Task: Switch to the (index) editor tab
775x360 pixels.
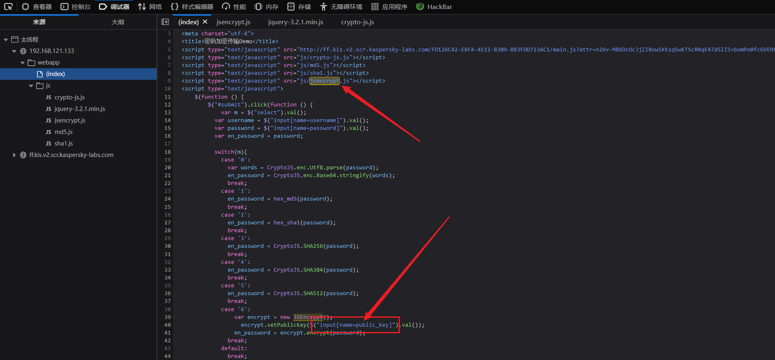Action: coord(188,22)
